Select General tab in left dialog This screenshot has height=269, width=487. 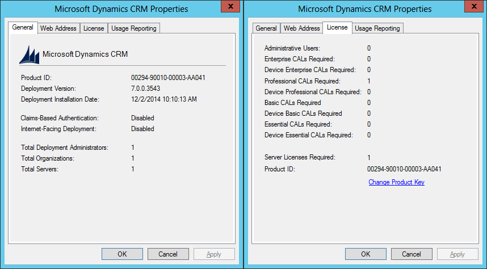click(x=23, y=27)
